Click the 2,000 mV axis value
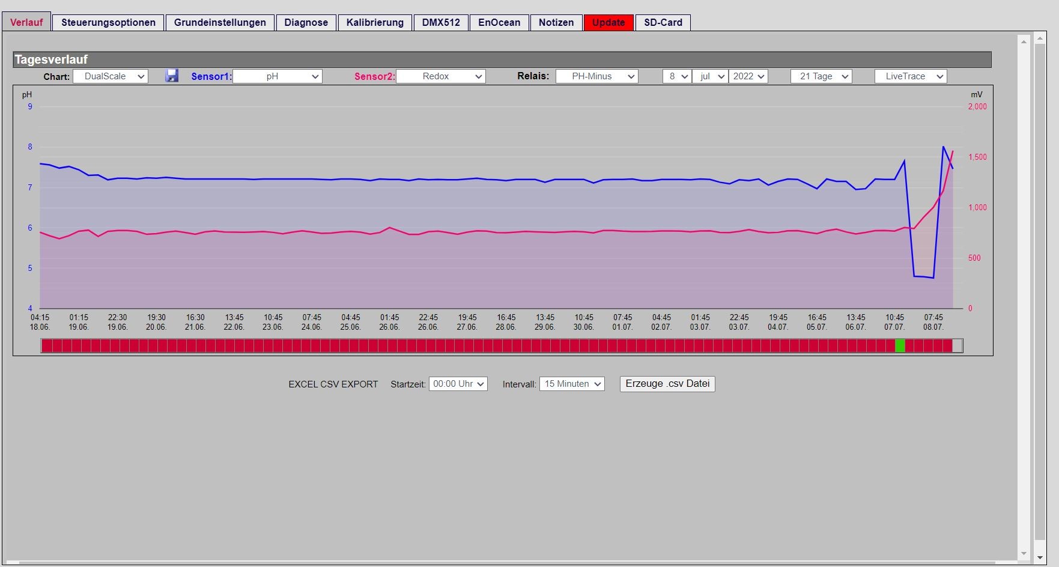 coord(977,106)
